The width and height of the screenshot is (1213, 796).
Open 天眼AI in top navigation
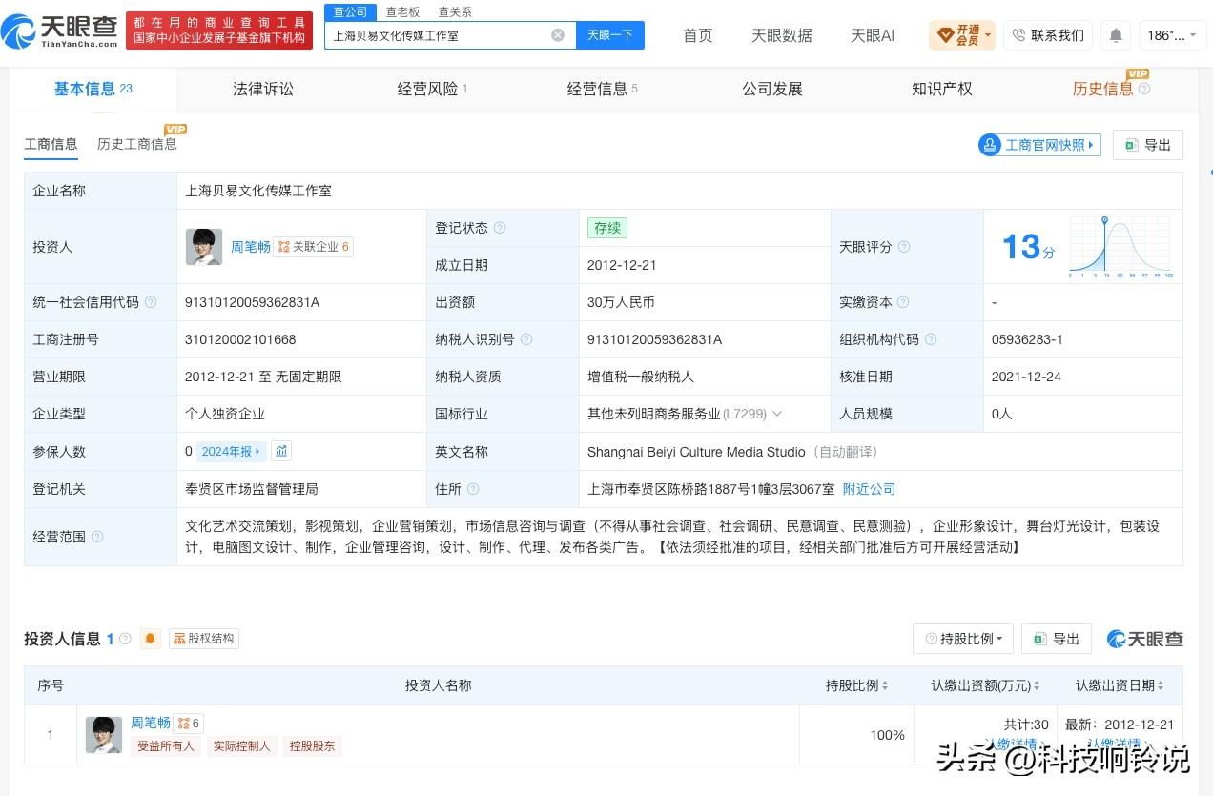(x=873, y=35)
